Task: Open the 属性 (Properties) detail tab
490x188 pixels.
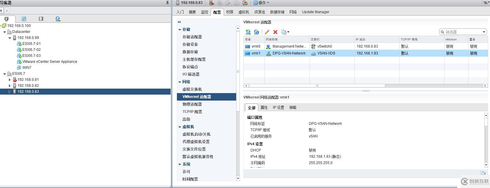Action: pos(264,107)
